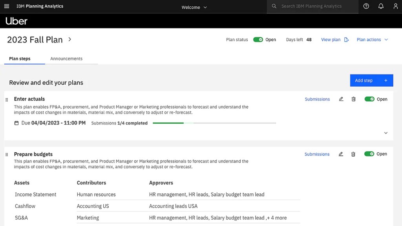This screenshot has height=226, width=402.
Task: Toggle the Plan status switch
Action: click(x=258, y=40)
